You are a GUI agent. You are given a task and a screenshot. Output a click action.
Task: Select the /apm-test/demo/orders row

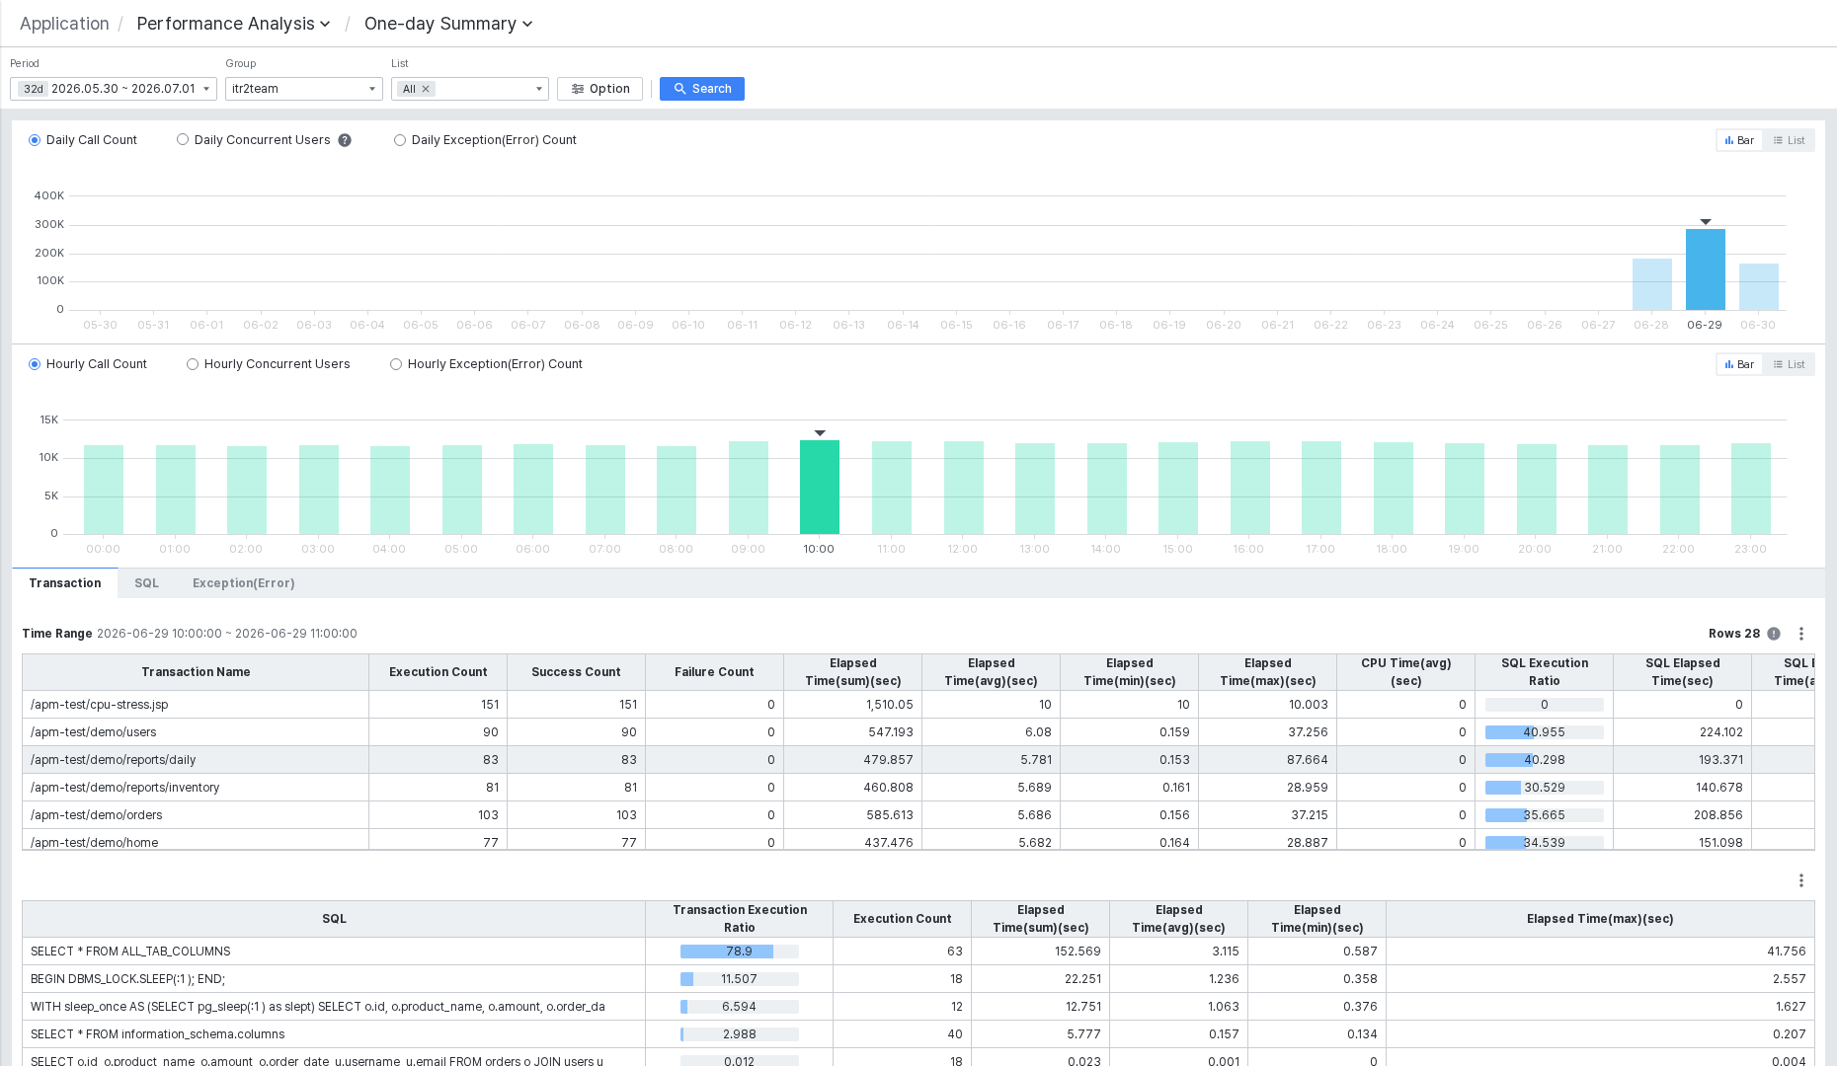918,815
